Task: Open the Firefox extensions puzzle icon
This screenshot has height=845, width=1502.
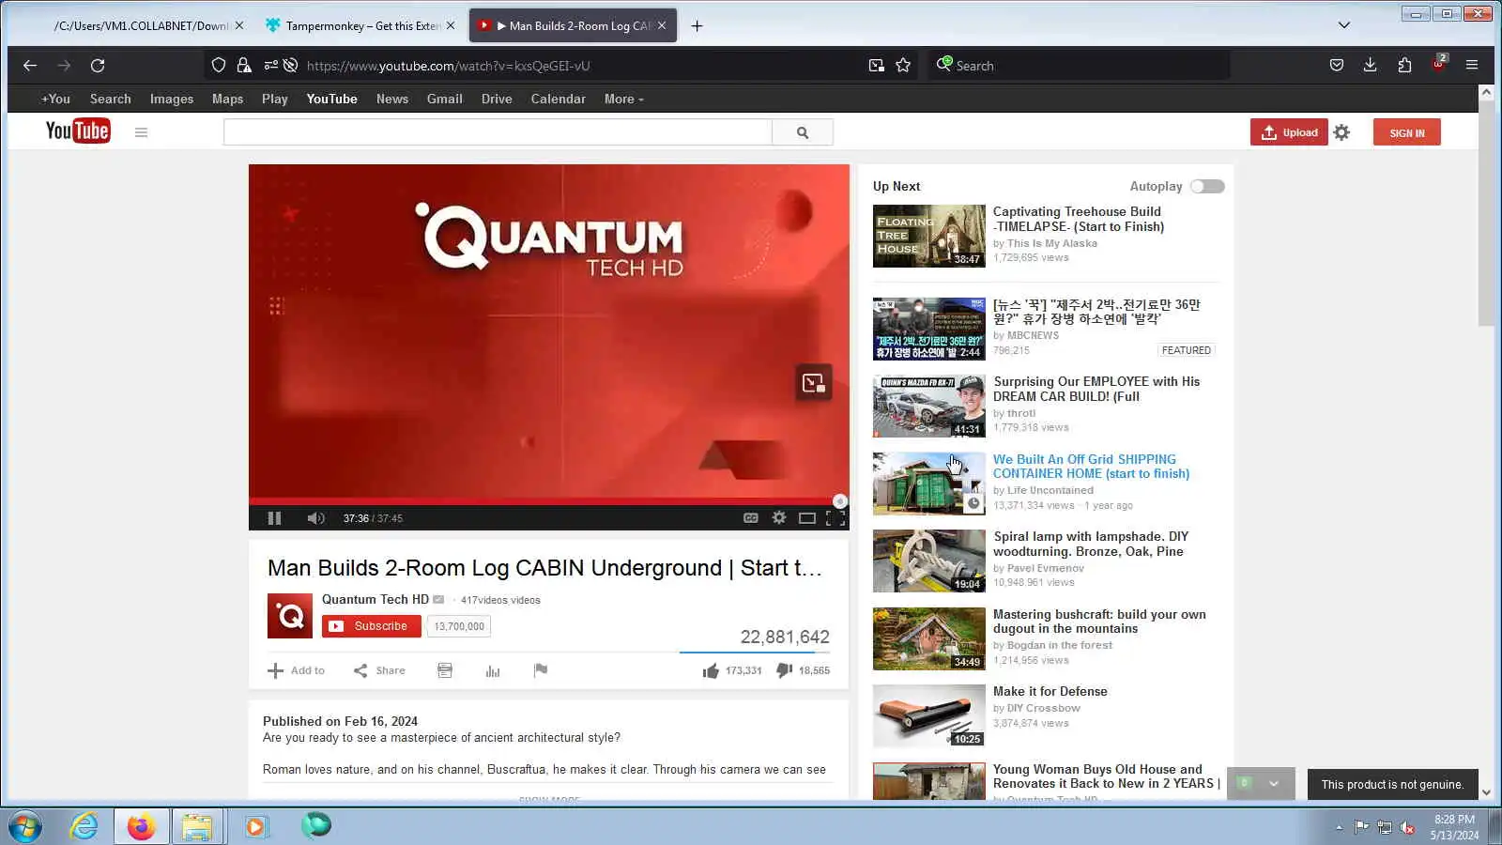Action: pos(1404,66)
